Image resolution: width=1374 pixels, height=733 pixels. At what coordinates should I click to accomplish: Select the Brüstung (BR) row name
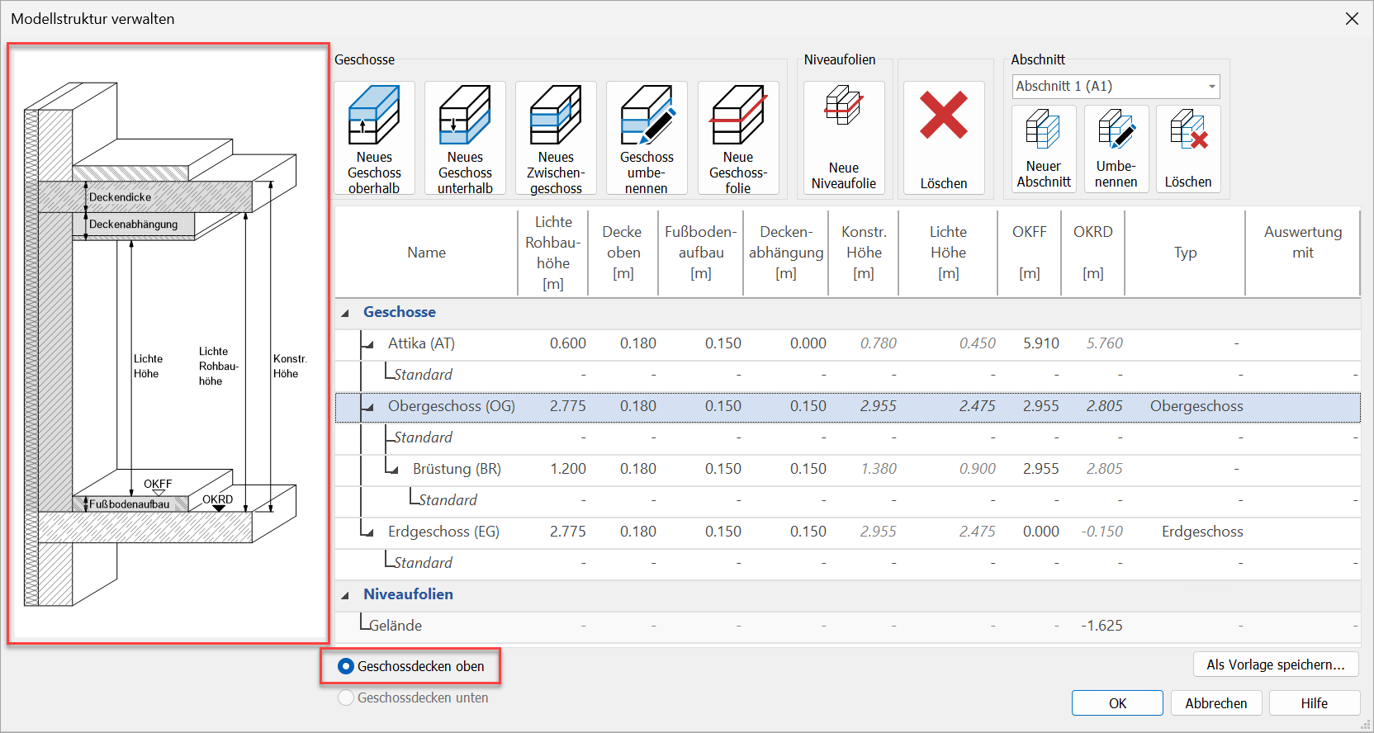(x=457, y=469)
